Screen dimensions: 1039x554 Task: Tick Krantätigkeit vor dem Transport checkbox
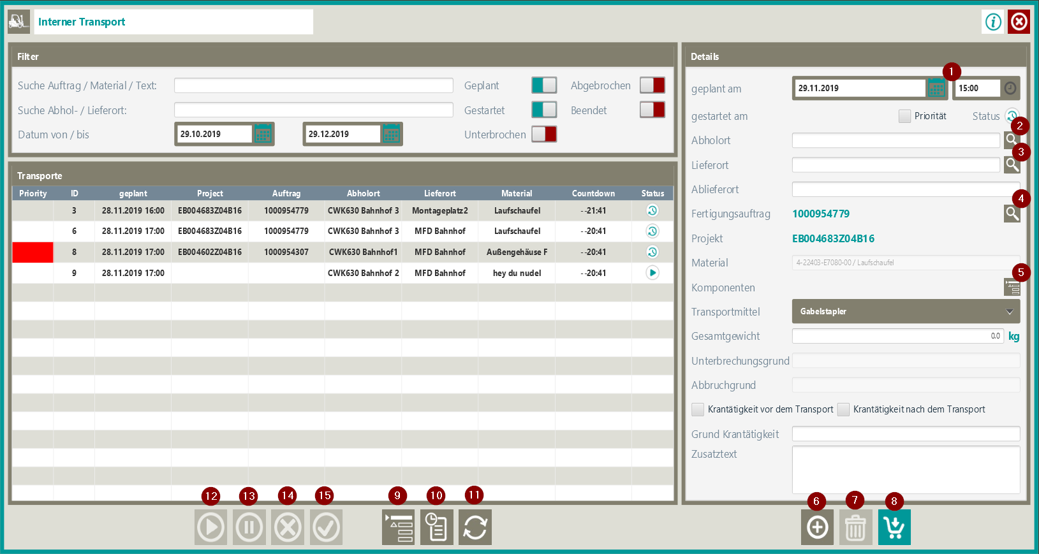698,409
